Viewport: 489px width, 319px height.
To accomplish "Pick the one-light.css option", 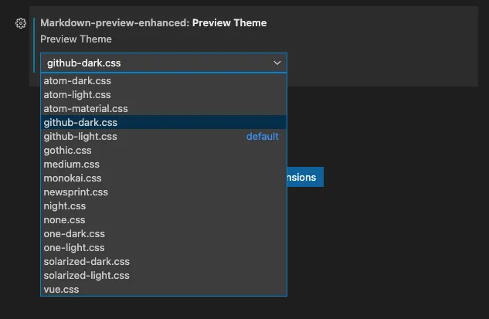I will pos(74,247).
